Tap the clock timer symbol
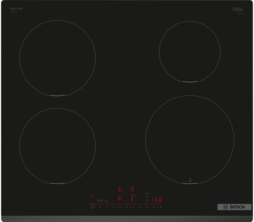This screenshot has width=254, height=222. click(x=147, y=200)
